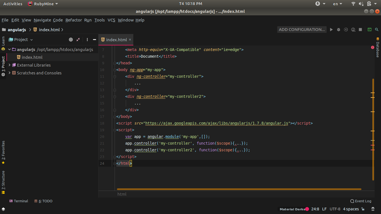
Task: Open the Refactor menu
Action: tap(74, 20)
